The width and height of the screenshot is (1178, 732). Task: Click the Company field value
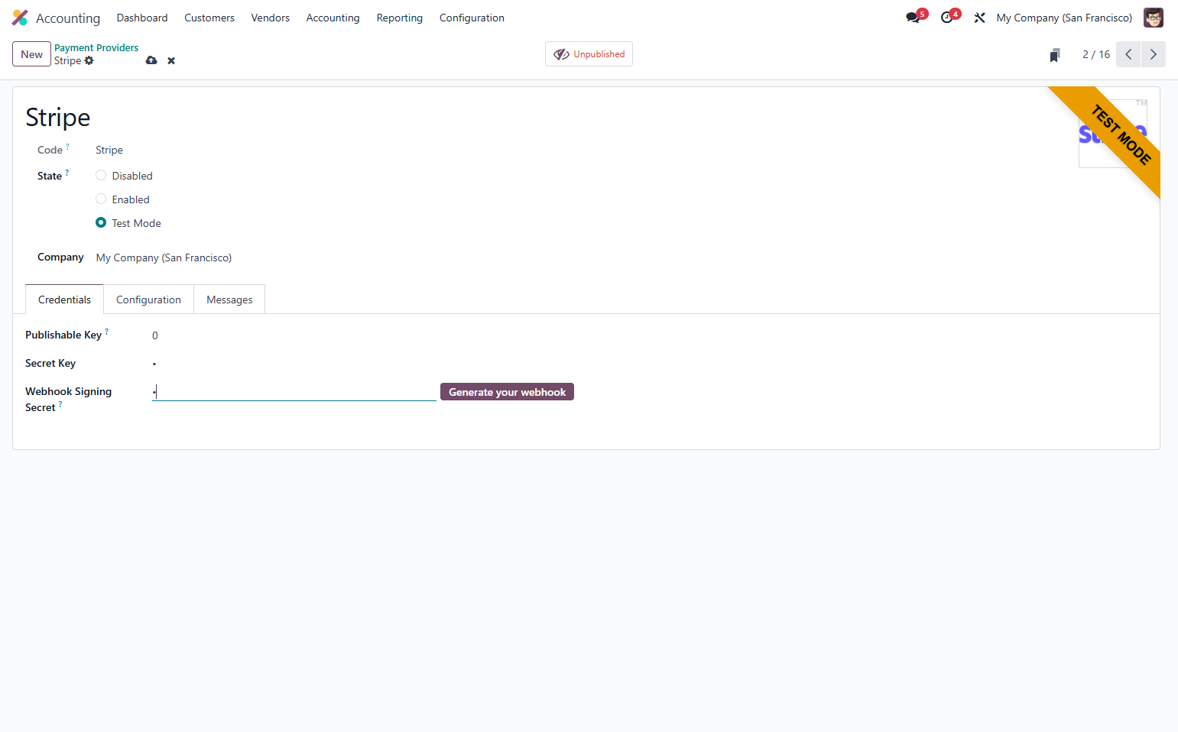pos(164,257)
